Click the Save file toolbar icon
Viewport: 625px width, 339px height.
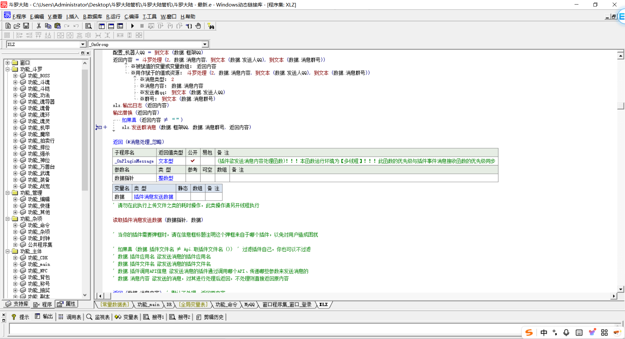coord(26,26)
